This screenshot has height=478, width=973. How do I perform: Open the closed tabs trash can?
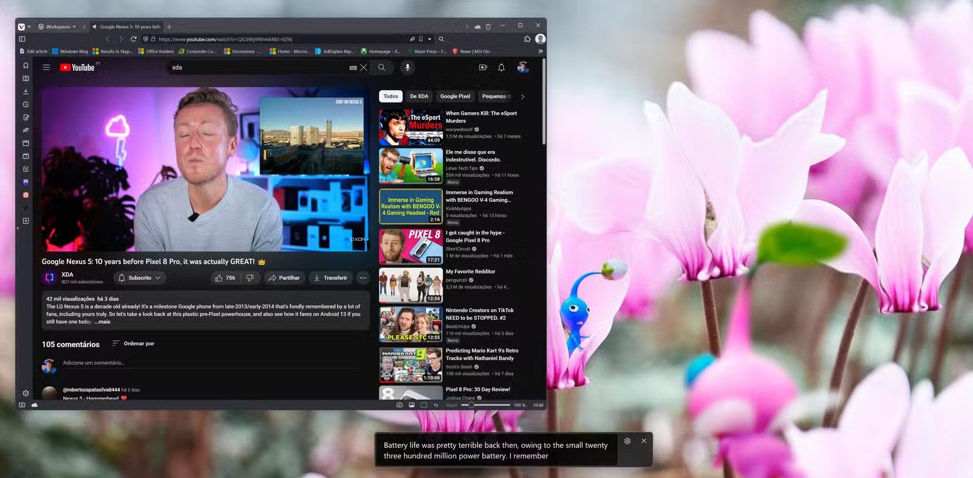488,27
